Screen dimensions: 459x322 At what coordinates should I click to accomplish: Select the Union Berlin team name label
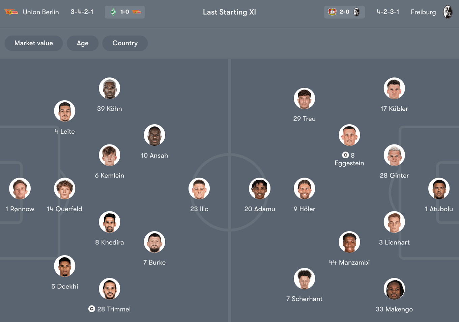pos(41,12)
